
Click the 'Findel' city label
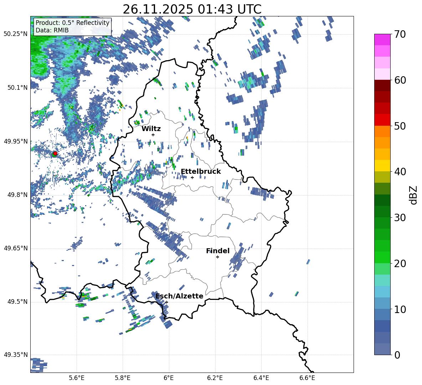218,251
